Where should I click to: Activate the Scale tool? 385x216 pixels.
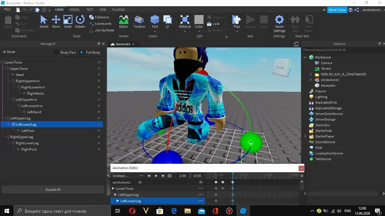(68, 22)
